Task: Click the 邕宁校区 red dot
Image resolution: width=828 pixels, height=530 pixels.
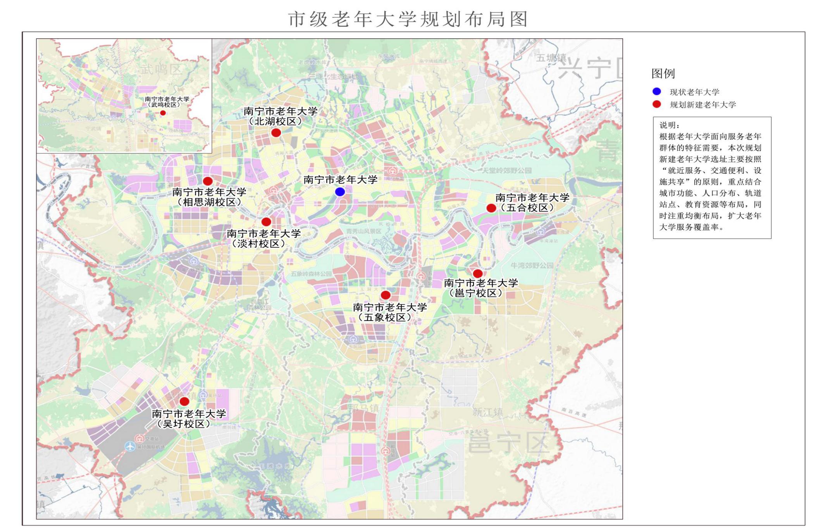Action: click(478, 274)
